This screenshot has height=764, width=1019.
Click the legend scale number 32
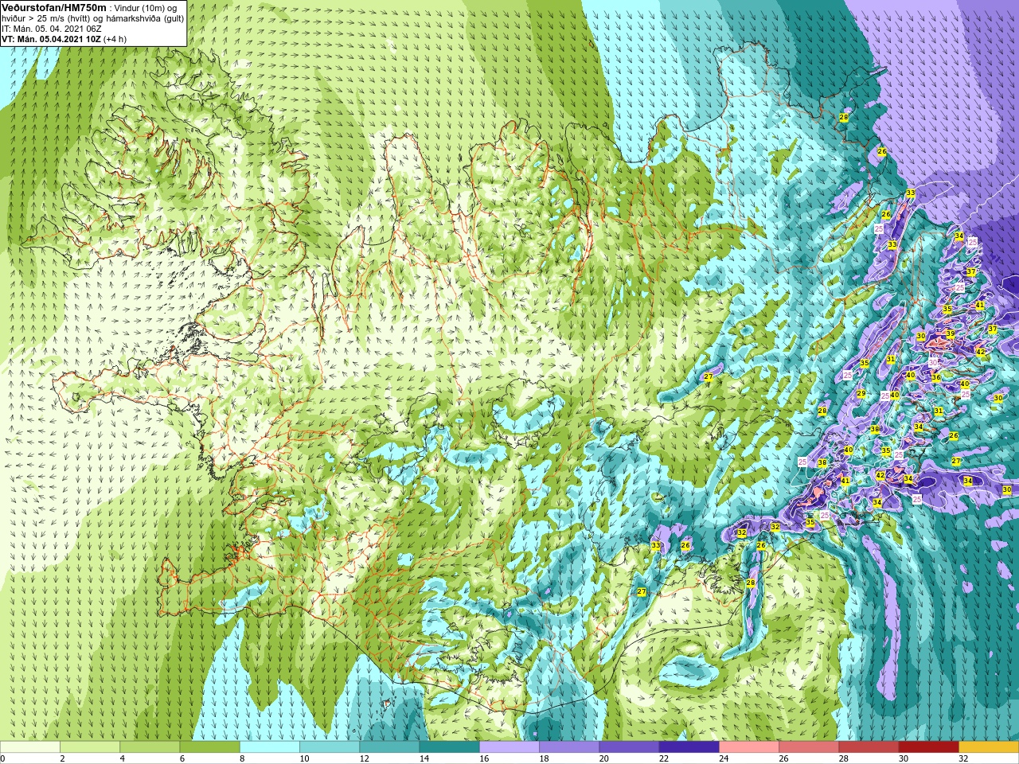(x=962, y=758)
